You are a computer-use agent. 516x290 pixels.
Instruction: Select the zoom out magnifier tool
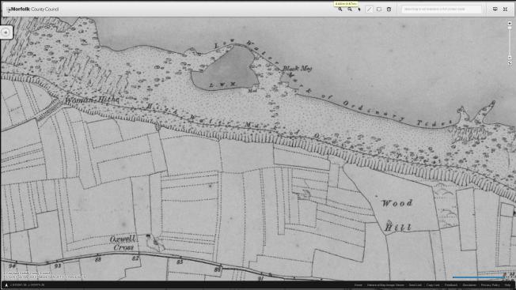pyautogui.click(x=350, y=9)
